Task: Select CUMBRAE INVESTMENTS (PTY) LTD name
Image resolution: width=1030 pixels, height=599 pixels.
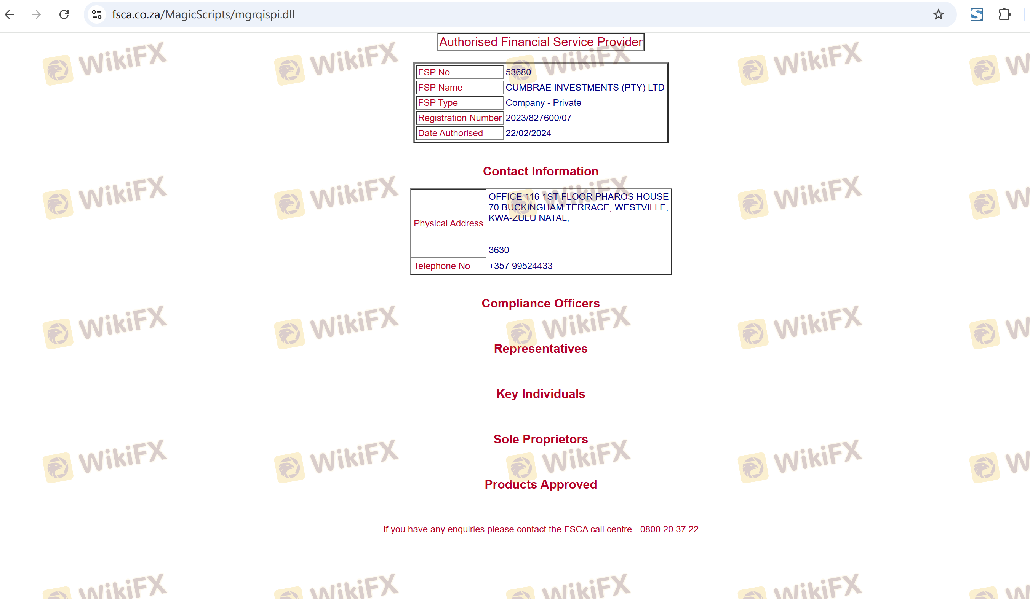Action: (584, 88)
